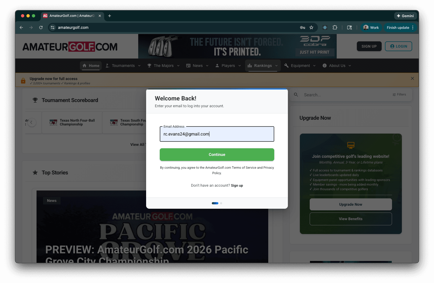Click Finish update in Chrome toolbar
434x283 pixels.
click(398, 27)
